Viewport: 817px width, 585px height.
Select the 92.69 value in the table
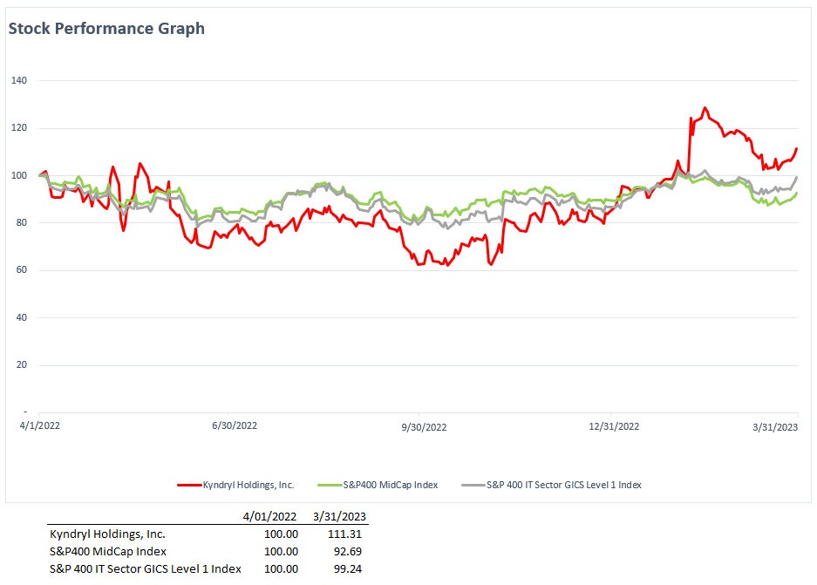point(344,551)
